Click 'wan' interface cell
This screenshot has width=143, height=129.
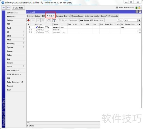(x=129, y=27)
